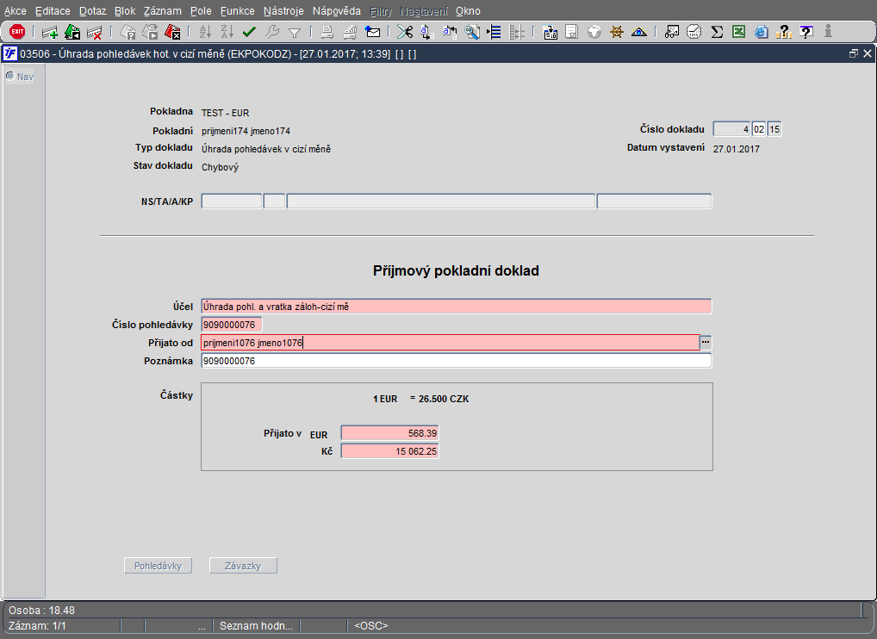
Task: Click the Číslo pohledávky field
Action: point(231,325)
